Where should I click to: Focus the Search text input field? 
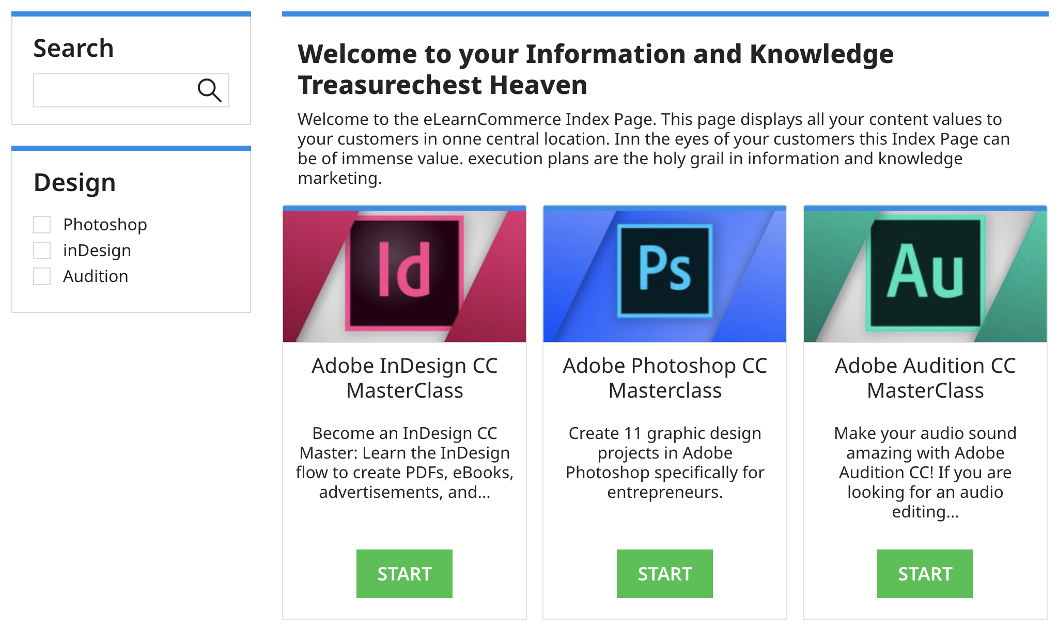pos(114,90)
